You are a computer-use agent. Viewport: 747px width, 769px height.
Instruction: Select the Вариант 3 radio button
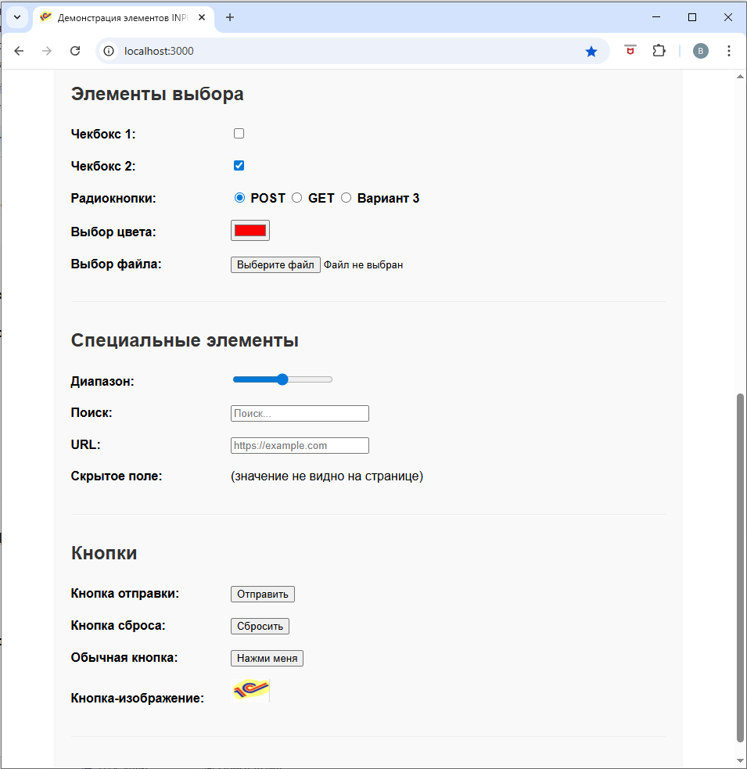[x=347, y=198]
